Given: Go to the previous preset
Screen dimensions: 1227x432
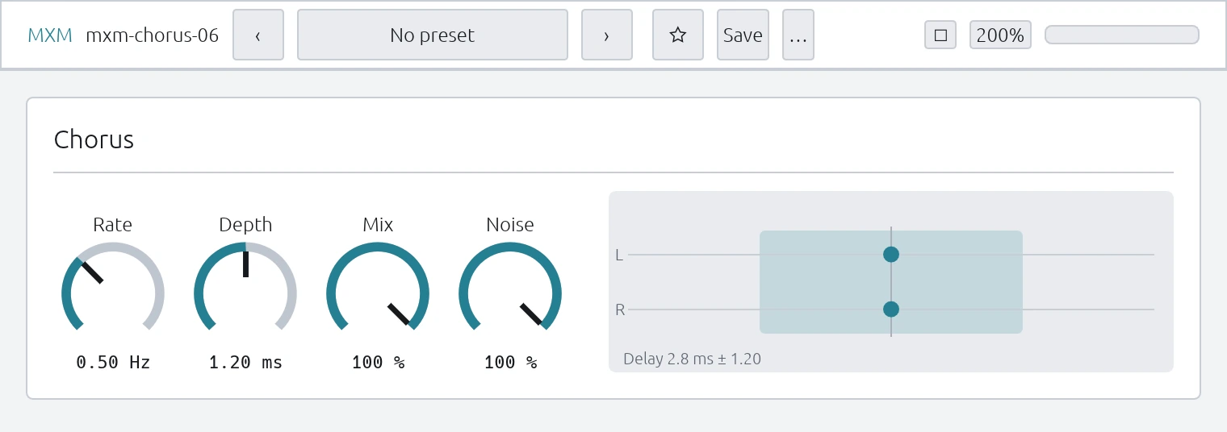Looking at the screenshot, I should (x=258, y=35).
